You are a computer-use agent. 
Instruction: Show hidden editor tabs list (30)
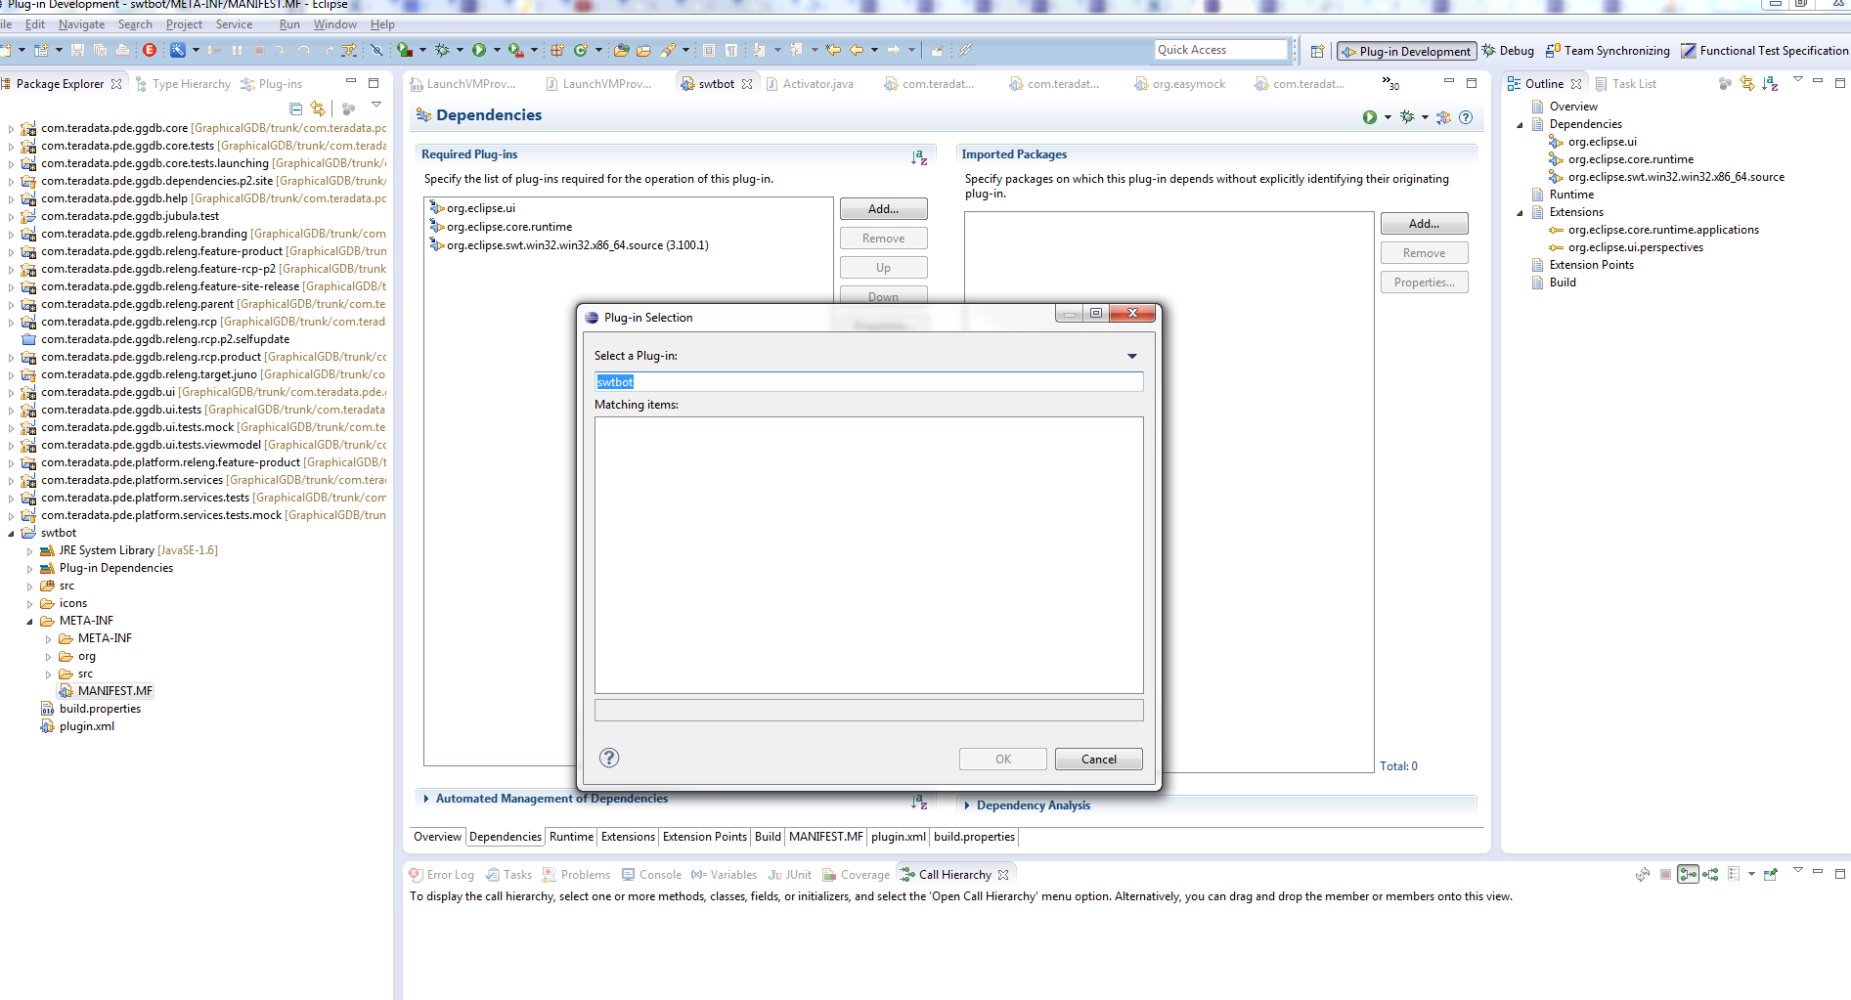click(1390, 83)
